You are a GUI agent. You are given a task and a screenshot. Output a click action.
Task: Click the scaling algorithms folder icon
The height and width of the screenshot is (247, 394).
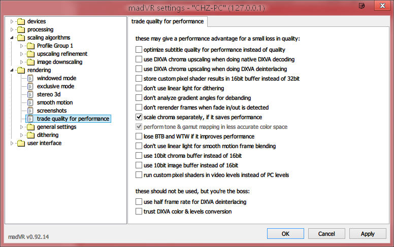[x=21, y=38]
